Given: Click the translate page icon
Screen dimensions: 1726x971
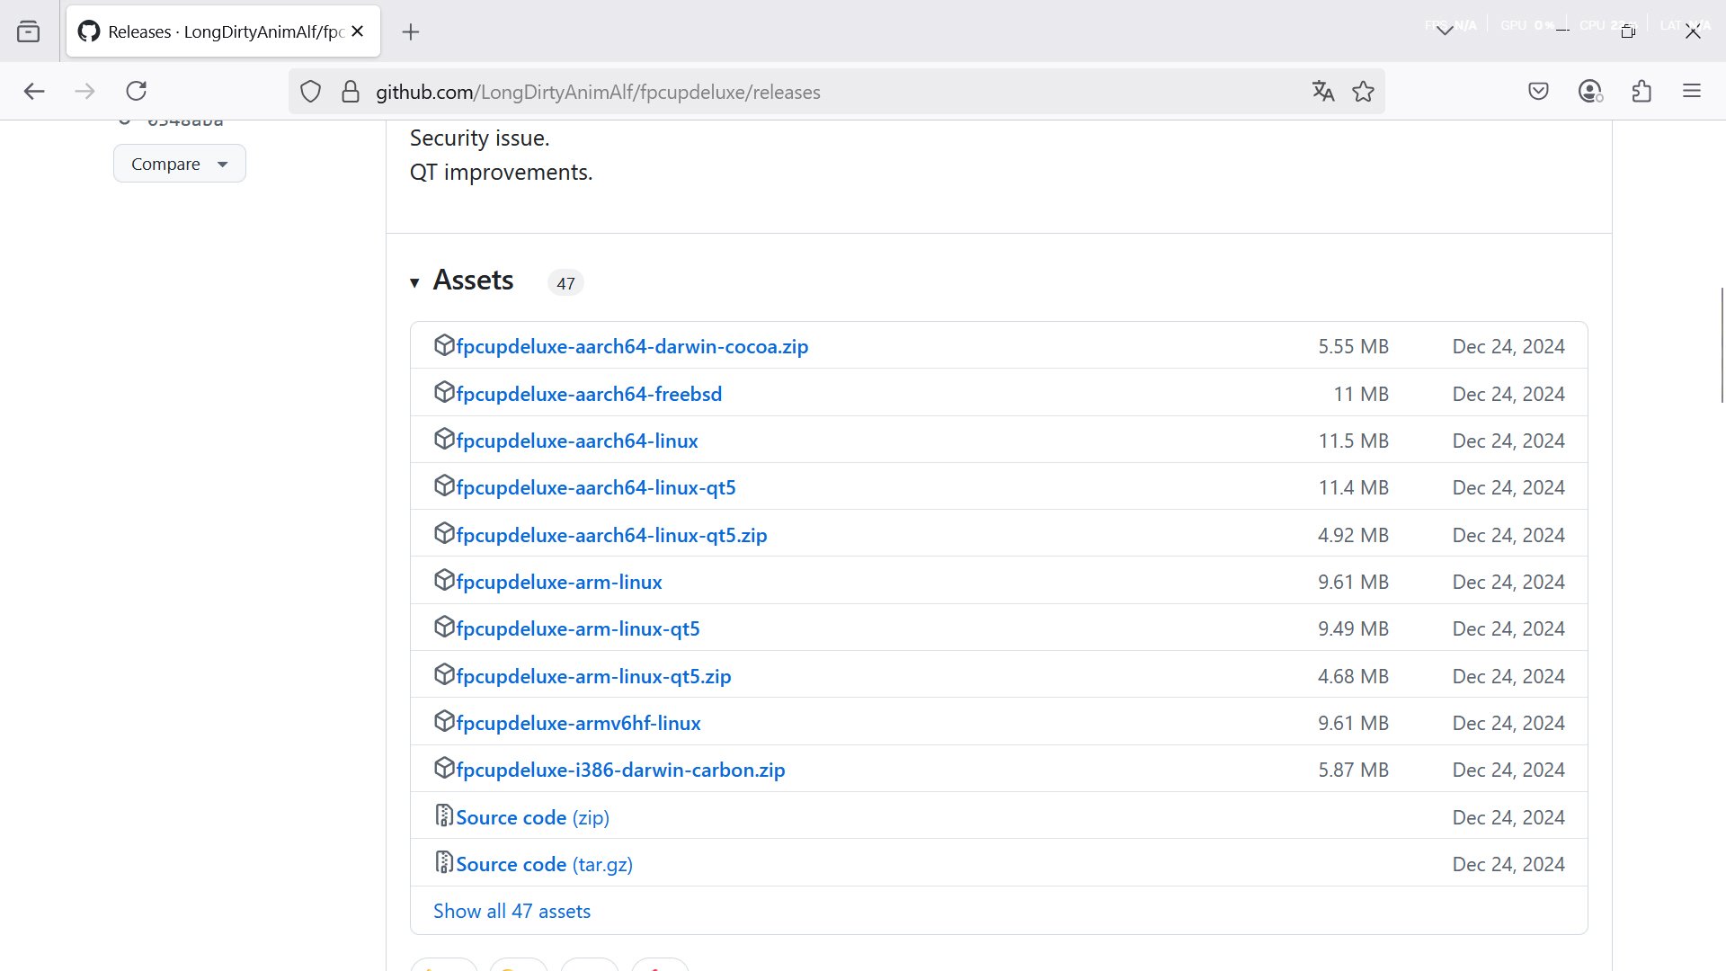Looking at the screenshot, I should 1322,91.
